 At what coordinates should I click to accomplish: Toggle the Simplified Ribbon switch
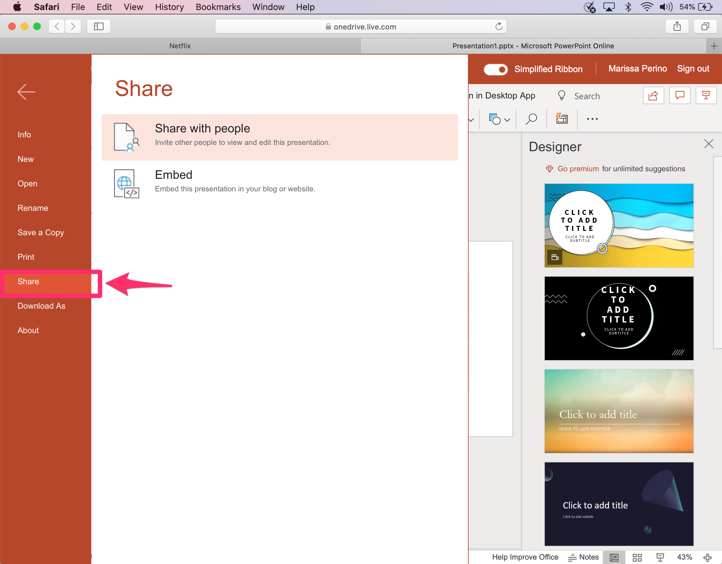[495, 69]
